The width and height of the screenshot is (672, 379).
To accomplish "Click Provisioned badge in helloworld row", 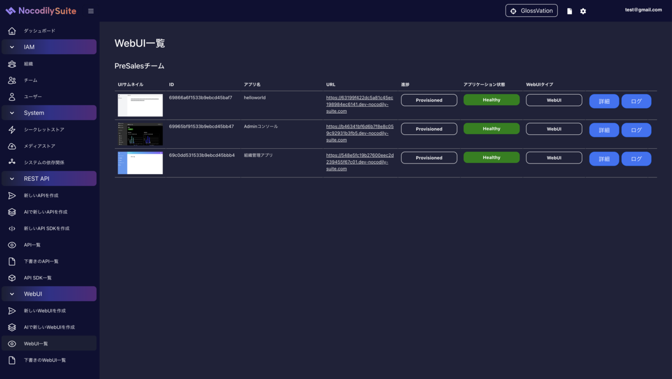I will [x=429, y=100].
